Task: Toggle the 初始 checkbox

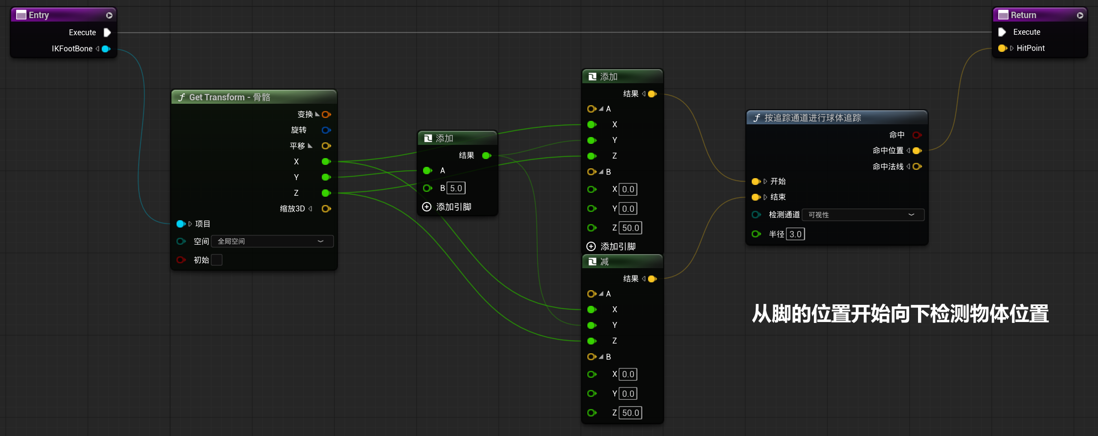Action: (217, 260)
